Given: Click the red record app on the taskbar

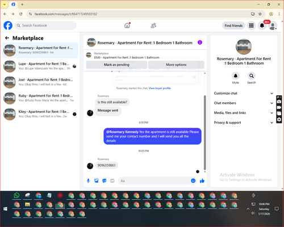Looking at the screenshot, I should (x=60, y=195).
